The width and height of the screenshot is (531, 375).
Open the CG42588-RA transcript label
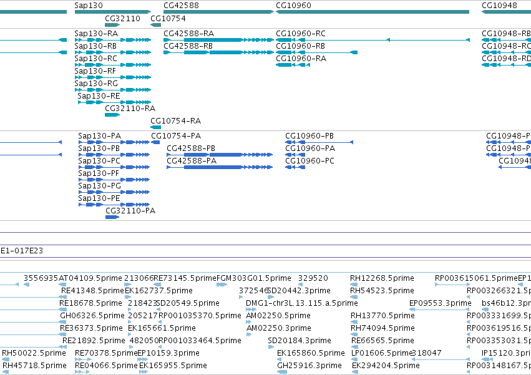pyautogui.click(x=188, y=34)
